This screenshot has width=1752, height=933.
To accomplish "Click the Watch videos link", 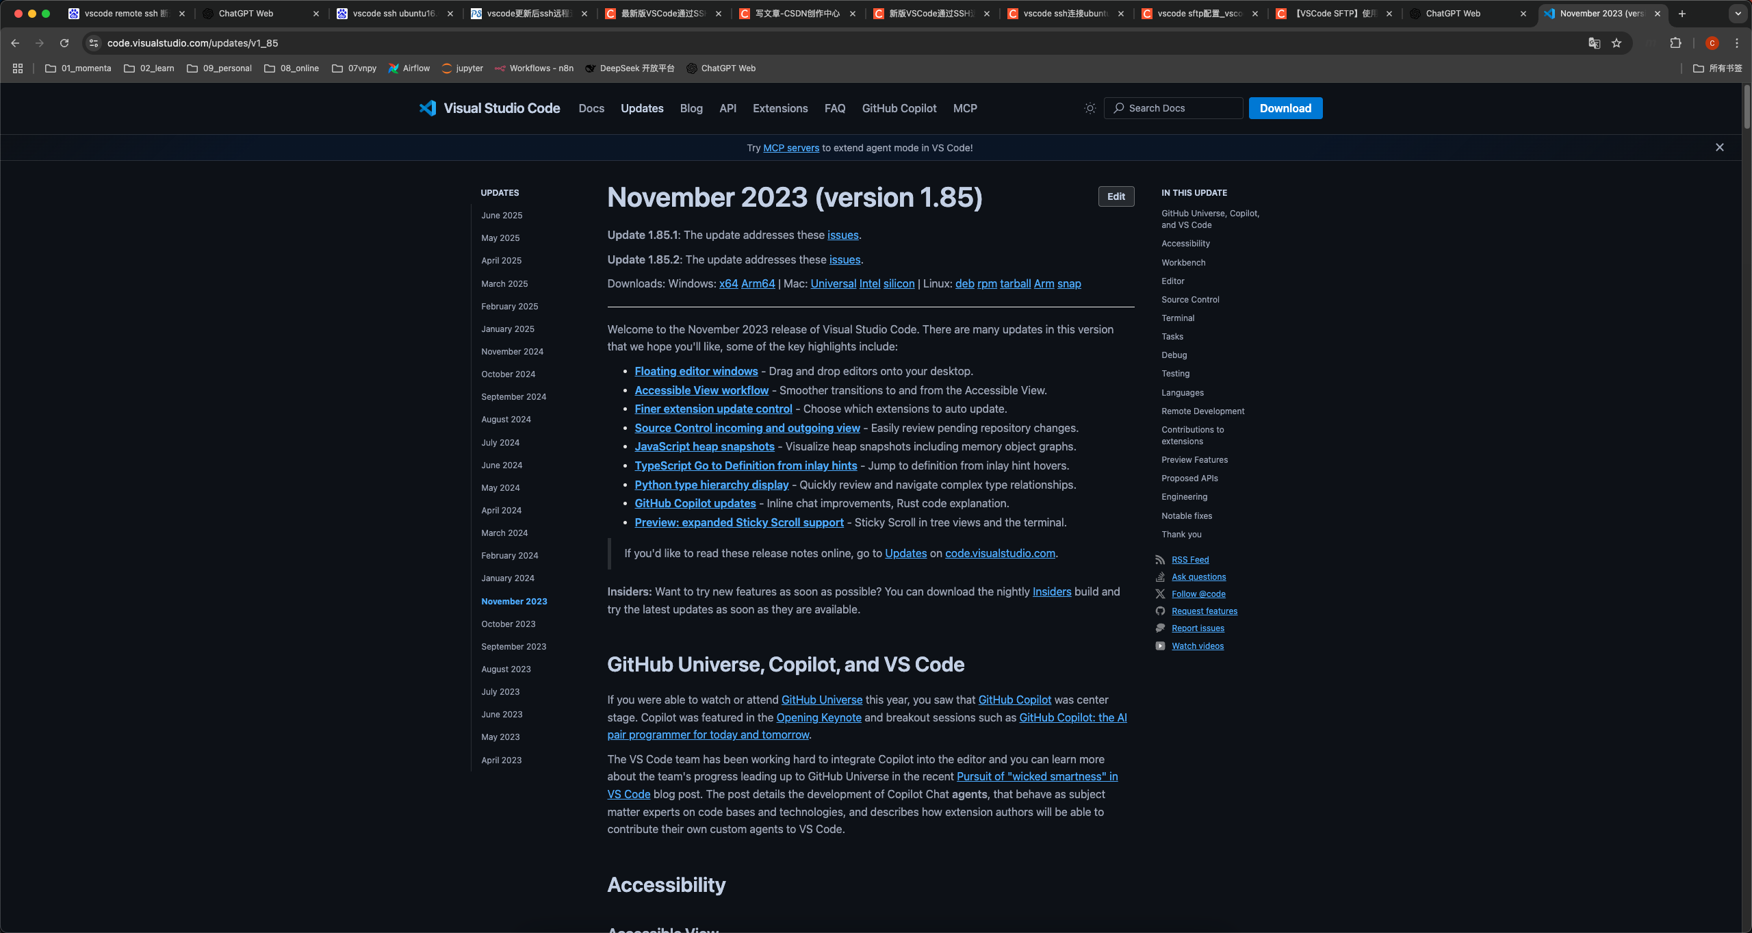I will pyautogui.click(x=1198, y=646).
